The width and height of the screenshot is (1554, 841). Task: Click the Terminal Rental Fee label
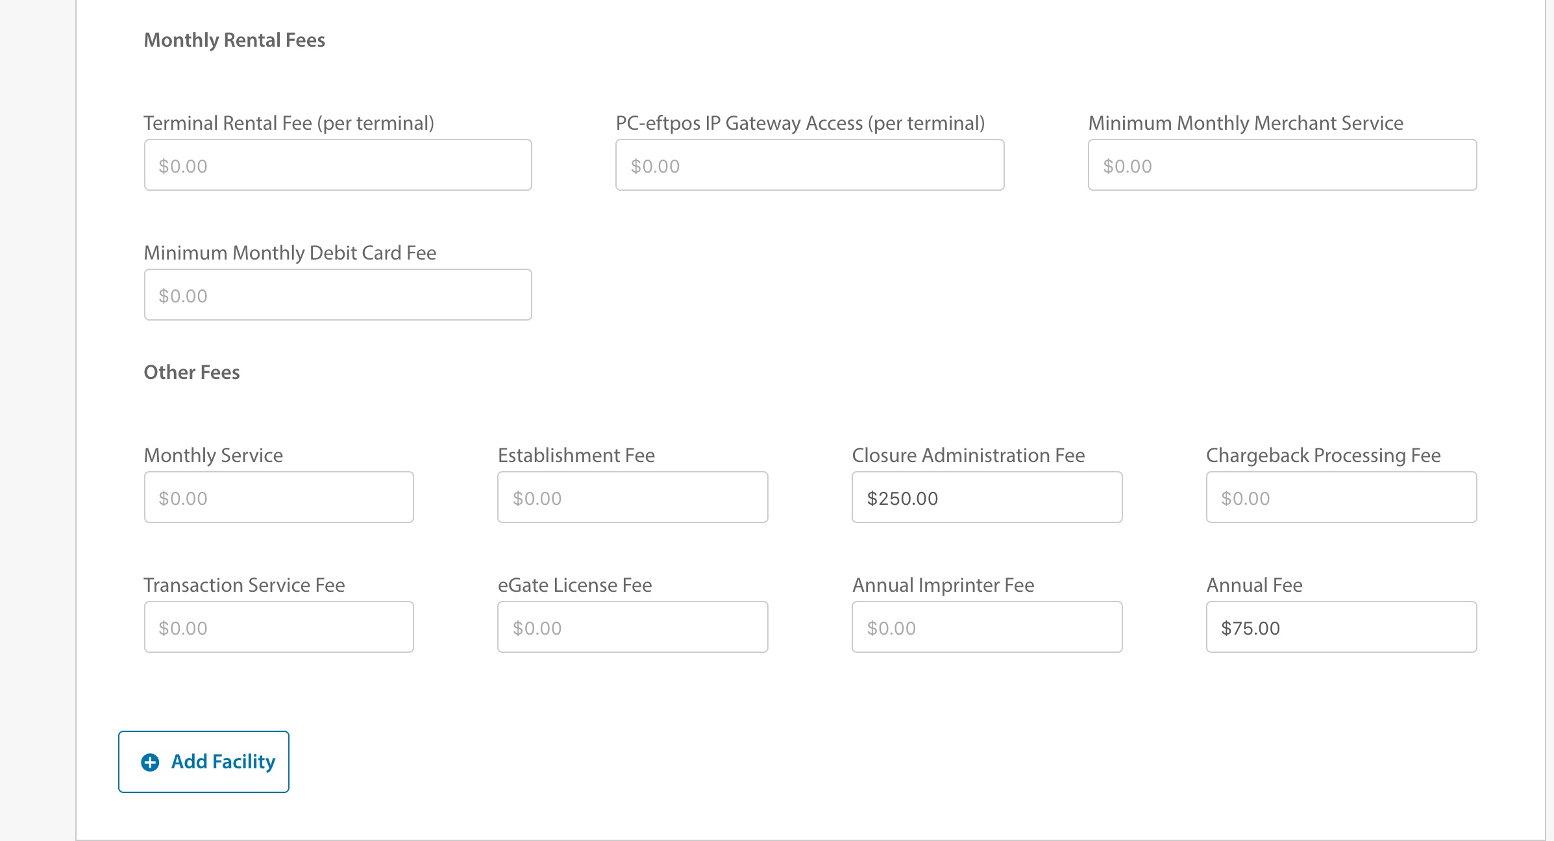(x=289, y=123)
